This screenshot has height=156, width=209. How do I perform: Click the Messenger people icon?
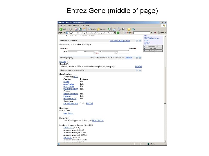(x=133, y=29)
